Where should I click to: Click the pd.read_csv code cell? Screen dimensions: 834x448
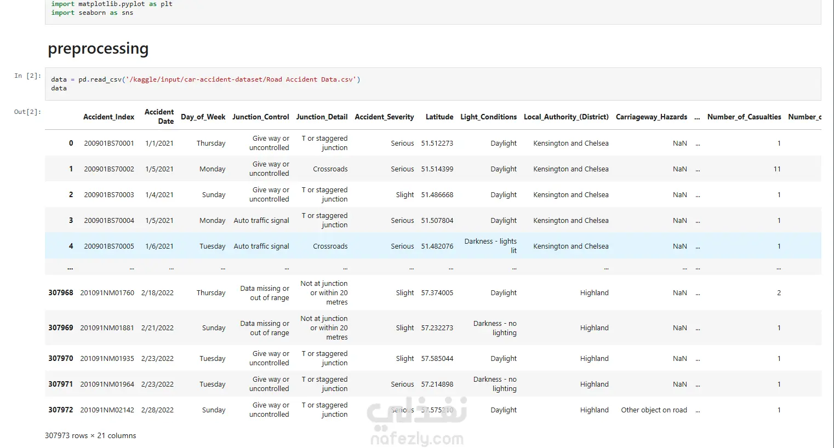433,84
